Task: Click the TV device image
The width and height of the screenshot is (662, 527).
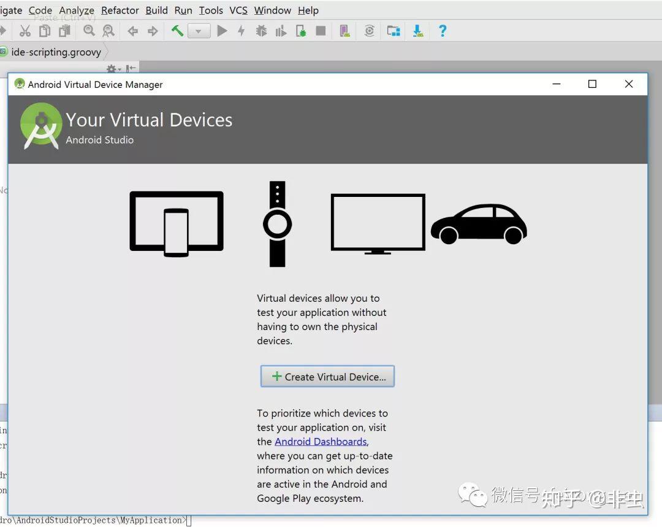Action: (x=378, y=224)
